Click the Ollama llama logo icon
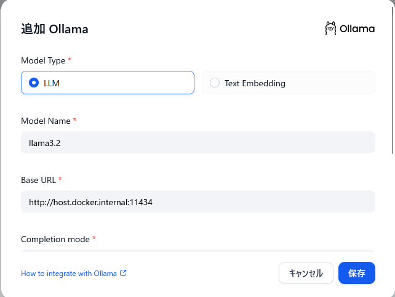 tap(330, 28)
